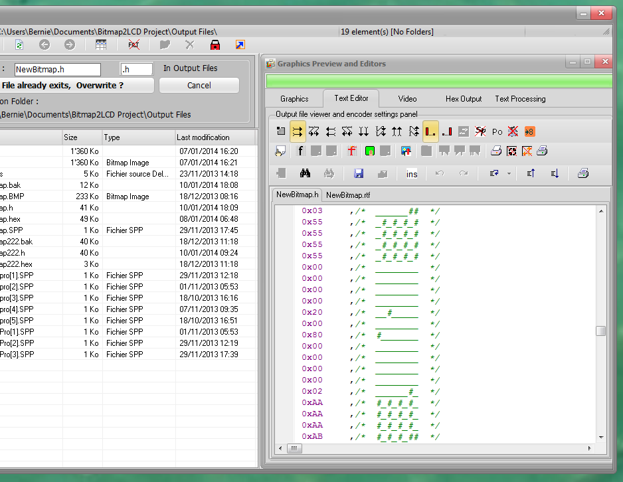Click the refresh file list icon
623x482 pixels.
(x=19, y=45)
